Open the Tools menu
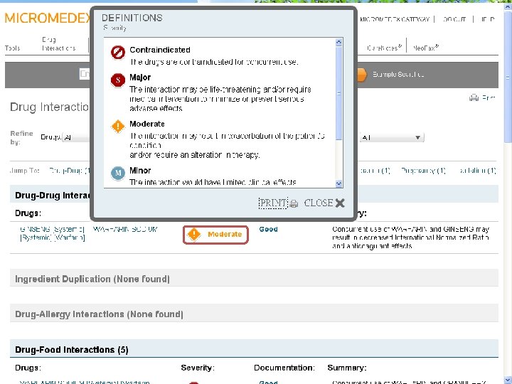The width and height of the screenshot is (512, 384). tap(12, 48)
